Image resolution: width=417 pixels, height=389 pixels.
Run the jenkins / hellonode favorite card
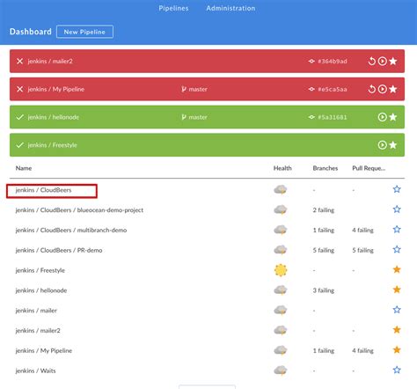click(x=382, y=117)
